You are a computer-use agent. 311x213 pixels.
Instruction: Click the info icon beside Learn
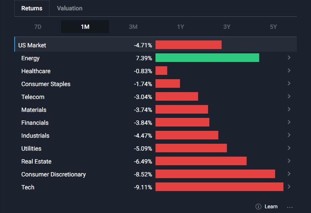point(258,207)
